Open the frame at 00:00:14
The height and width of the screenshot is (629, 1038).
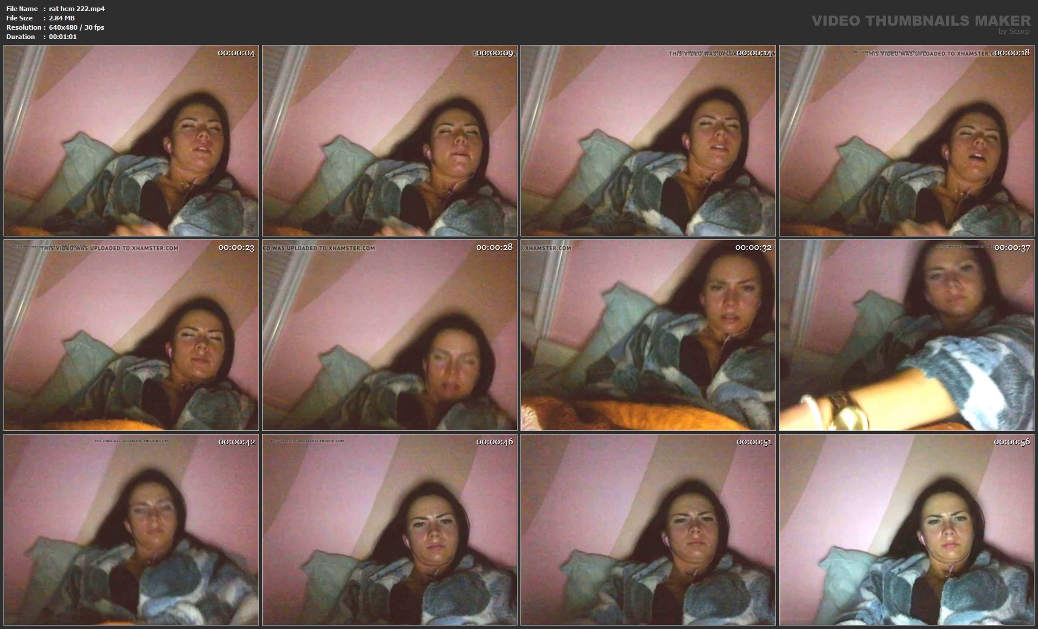[x=648, y=140]
